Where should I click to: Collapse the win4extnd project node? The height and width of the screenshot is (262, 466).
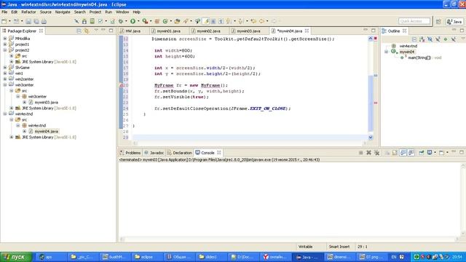tap(5, 114)
